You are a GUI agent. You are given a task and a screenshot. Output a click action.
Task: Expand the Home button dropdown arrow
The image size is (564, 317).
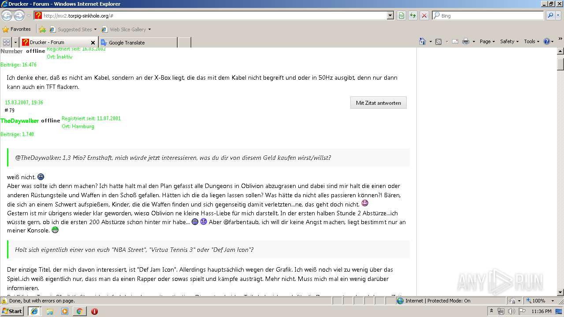[x=430, y=41]
